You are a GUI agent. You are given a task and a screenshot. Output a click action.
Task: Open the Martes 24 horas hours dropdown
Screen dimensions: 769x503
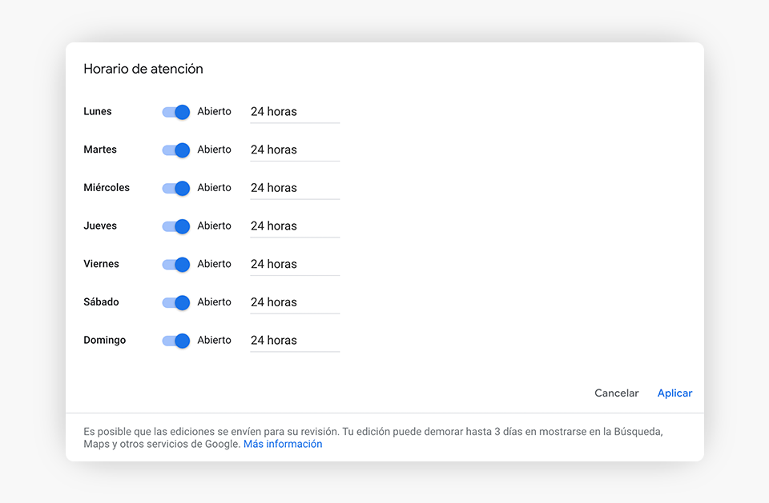(x=295, y=150)
